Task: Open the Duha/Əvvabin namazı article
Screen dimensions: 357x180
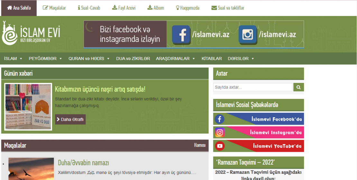Action: click(84, 162)
